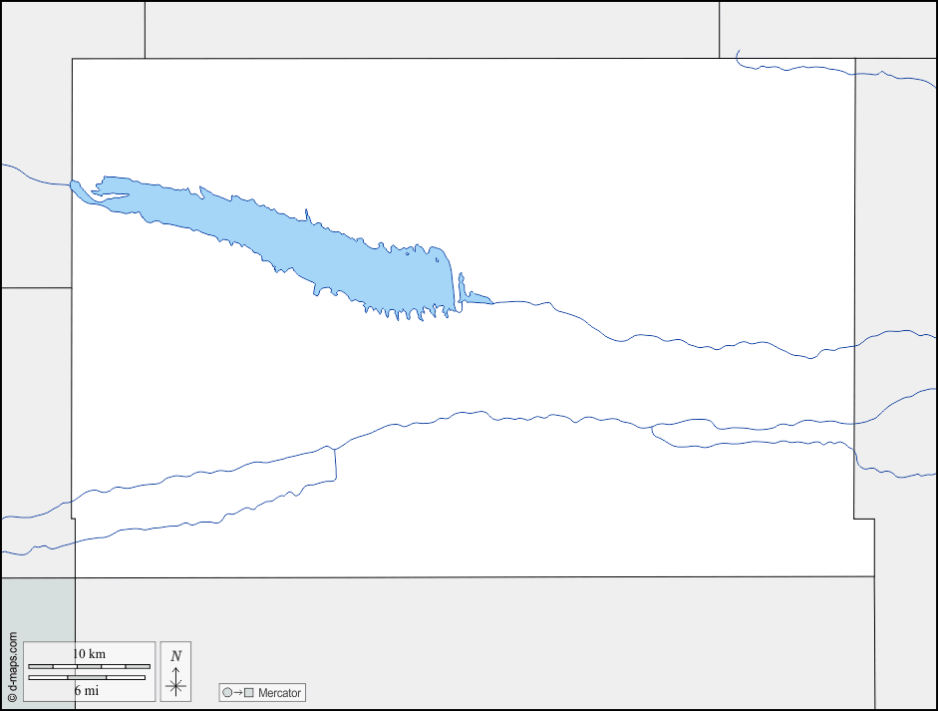Select the gray top-center neighboring region
This screenshot has width=938, height=711.
click(x=432, y=29)
